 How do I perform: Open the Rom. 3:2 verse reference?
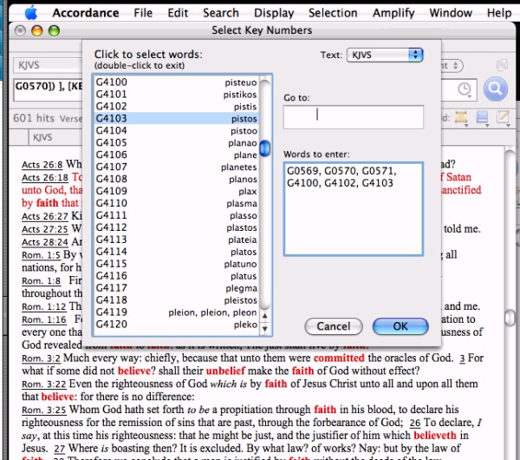click(x=41, y=358)
